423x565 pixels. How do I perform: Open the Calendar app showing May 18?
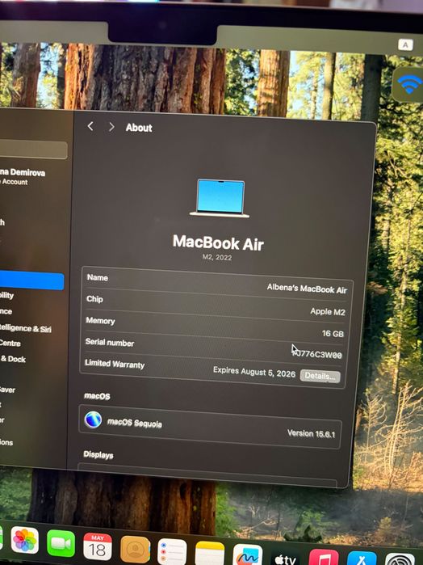pyautogui.click(x=97, y=547)
